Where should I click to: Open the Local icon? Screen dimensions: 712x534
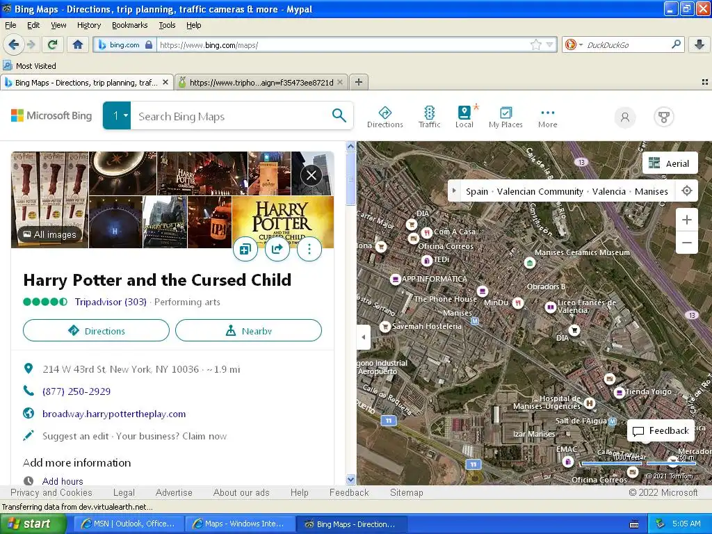464,117
